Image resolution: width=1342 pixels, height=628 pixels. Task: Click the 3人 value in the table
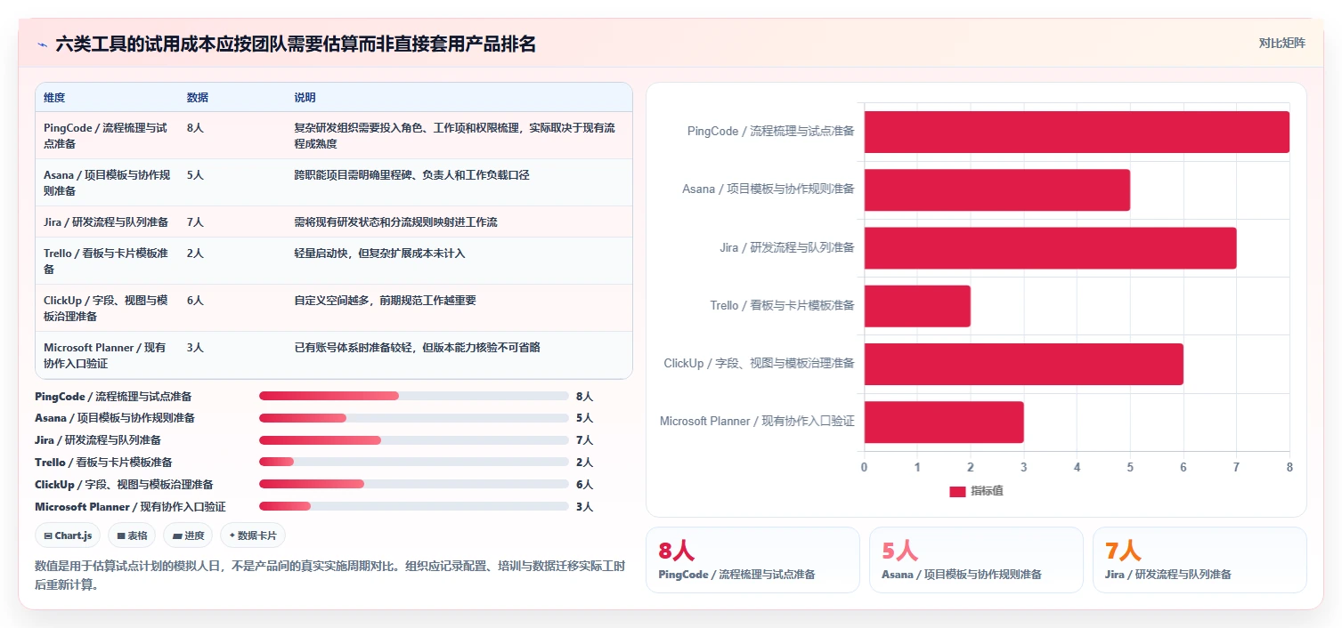click(x=195, y=348)
